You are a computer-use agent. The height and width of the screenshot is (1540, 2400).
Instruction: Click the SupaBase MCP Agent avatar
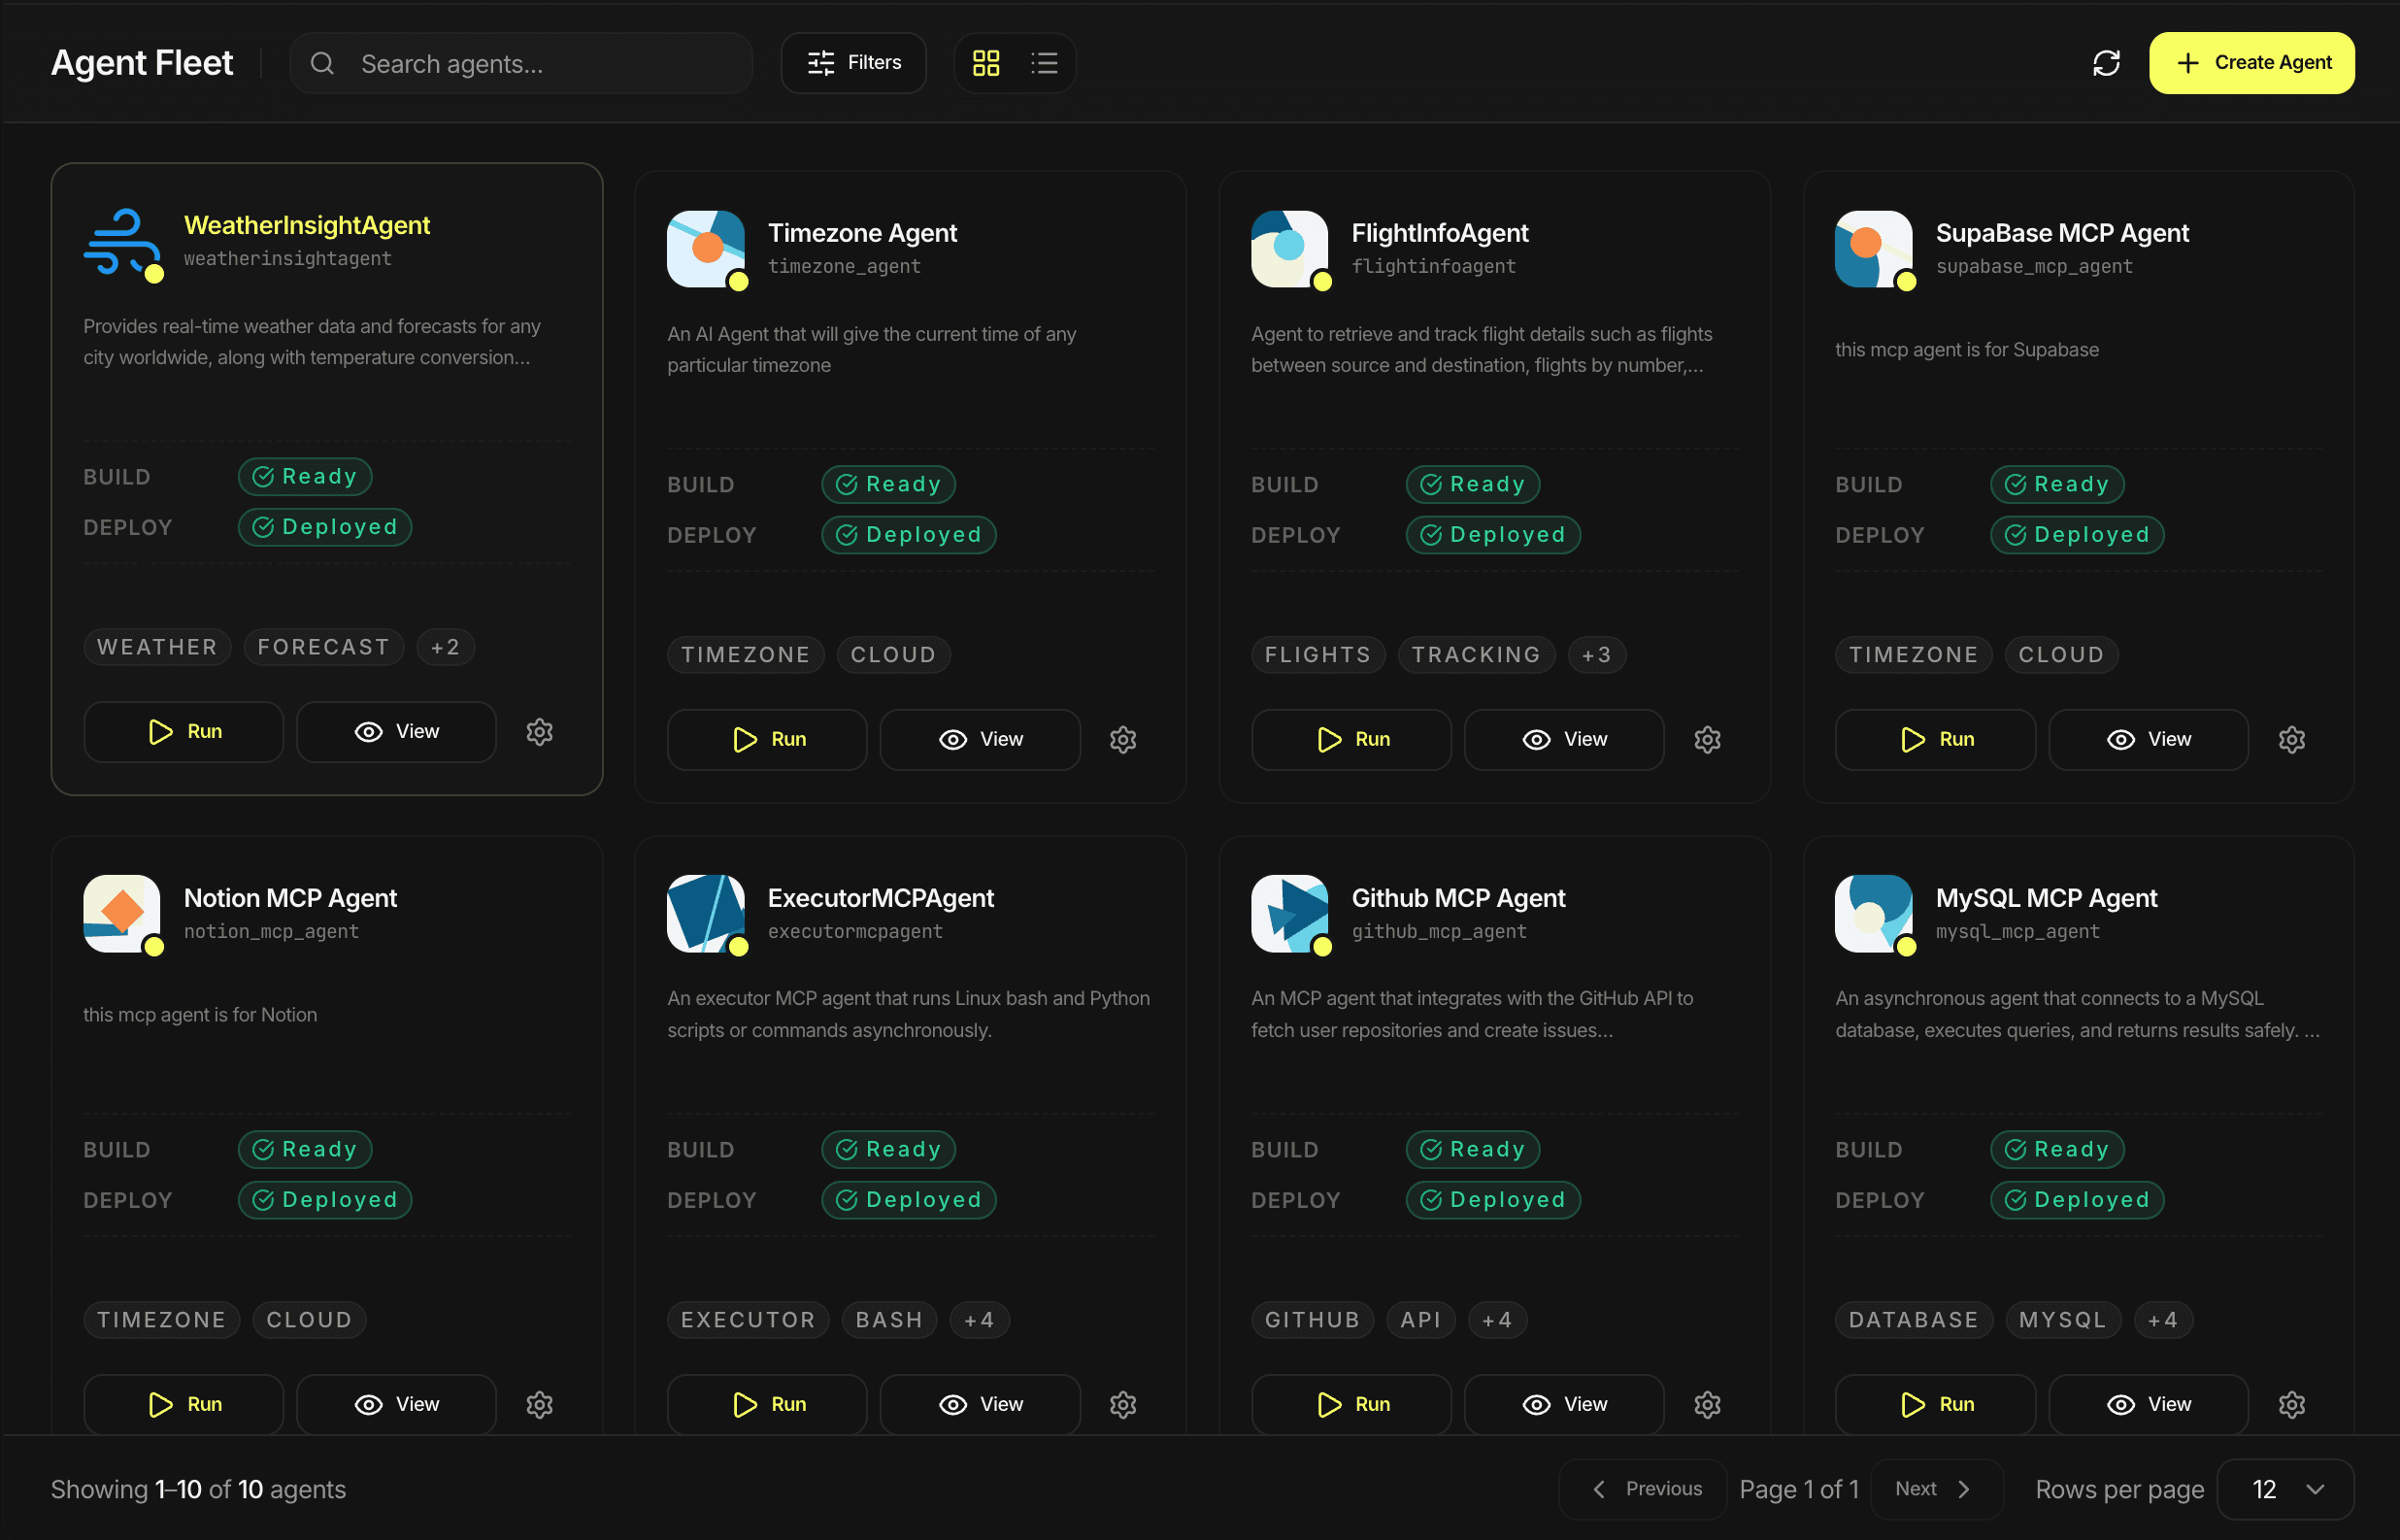coord(1873,249)
